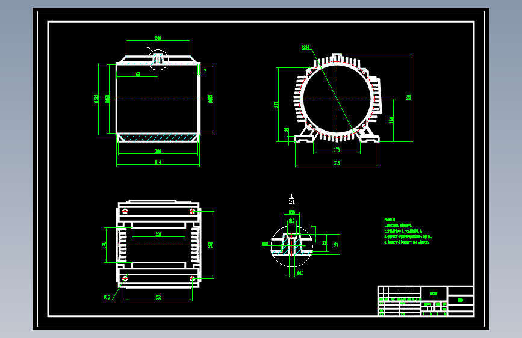The image size is (522, 338).
Task: Click the Φ16 hole leader label
Action: point(107,298)
